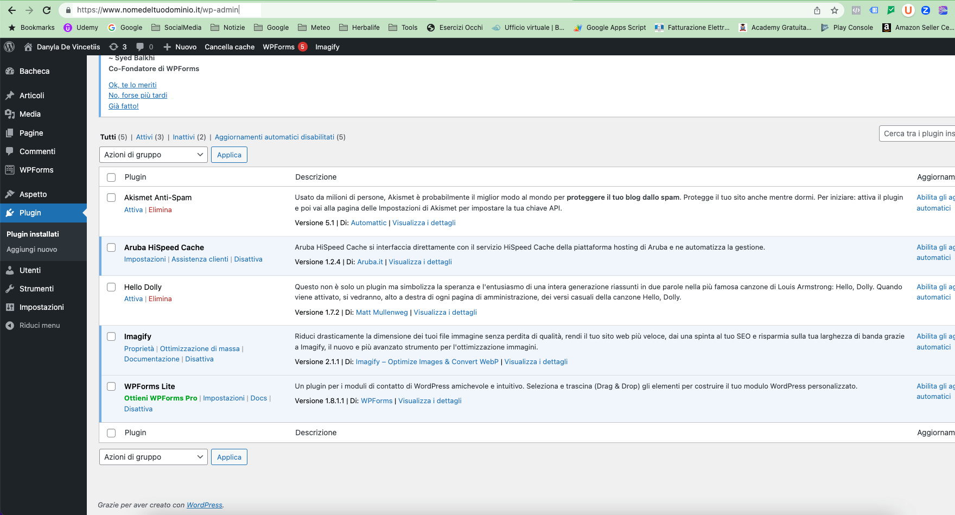Open the Nuovo admin menu
The height and width of the screenshot is (515, 955).
(x=180, y=47)
